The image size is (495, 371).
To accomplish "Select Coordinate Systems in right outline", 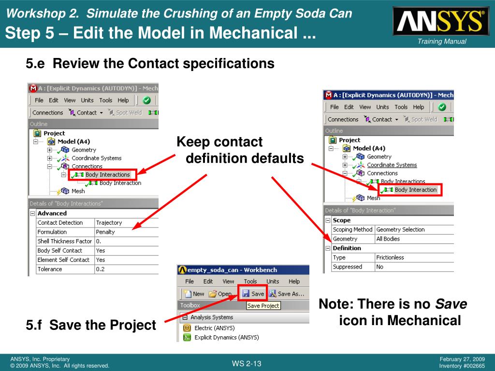I will click(392, 165).
